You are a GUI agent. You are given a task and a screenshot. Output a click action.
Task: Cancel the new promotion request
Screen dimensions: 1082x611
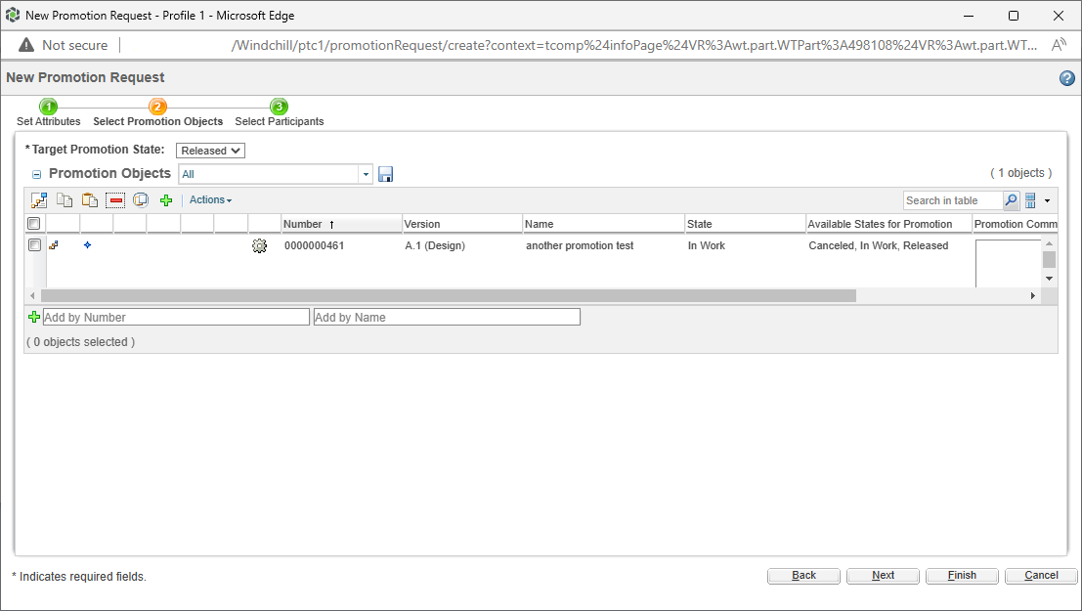(1040, 575)
